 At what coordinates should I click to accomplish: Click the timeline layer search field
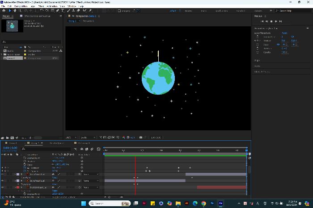pos(46,149)
